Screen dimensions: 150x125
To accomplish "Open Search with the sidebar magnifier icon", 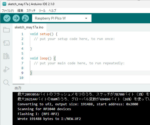I will [6, 82].
